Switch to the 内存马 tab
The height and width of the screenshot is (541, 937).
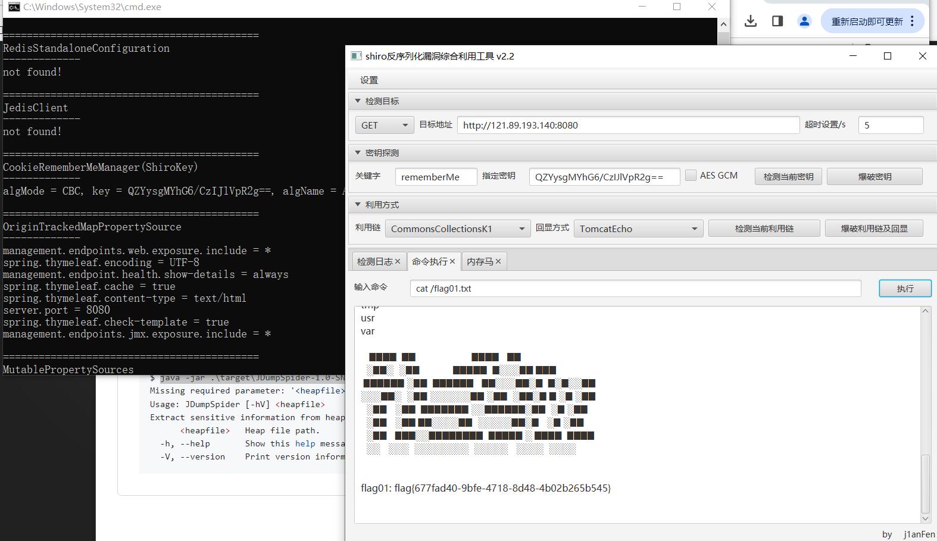click(x=480, y=261)
